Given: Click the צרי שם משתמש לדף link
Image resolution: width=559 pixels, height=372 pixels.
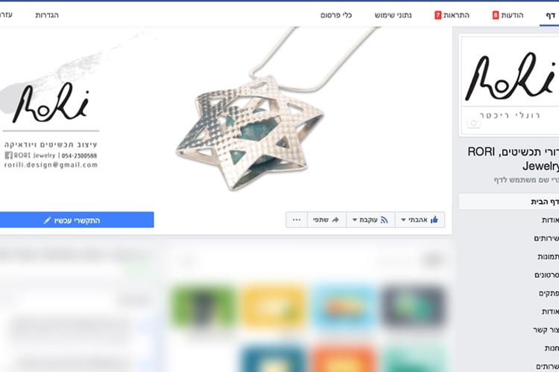Looking at the screenshot, I should 526,180.
